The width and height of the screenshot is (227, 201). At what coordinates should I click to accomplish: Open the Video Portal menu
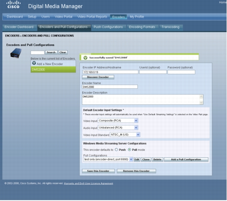point(63,17)
